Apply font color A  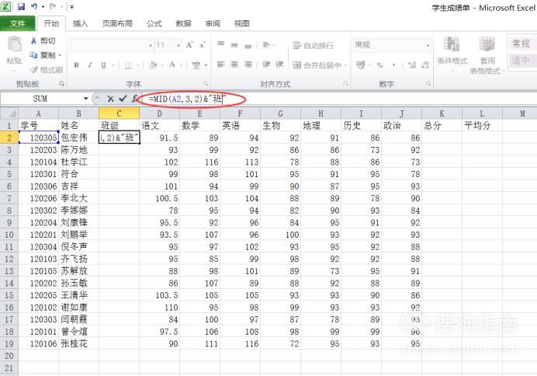(x=172, y=64)
